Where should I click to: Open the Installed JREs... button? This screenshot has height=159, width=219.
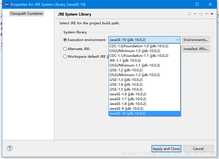point(196,49)
